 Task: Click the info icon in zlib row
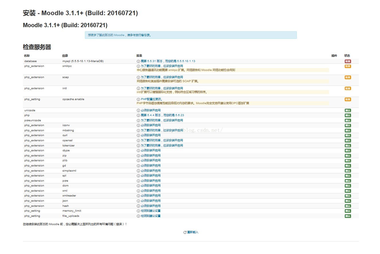138,160
